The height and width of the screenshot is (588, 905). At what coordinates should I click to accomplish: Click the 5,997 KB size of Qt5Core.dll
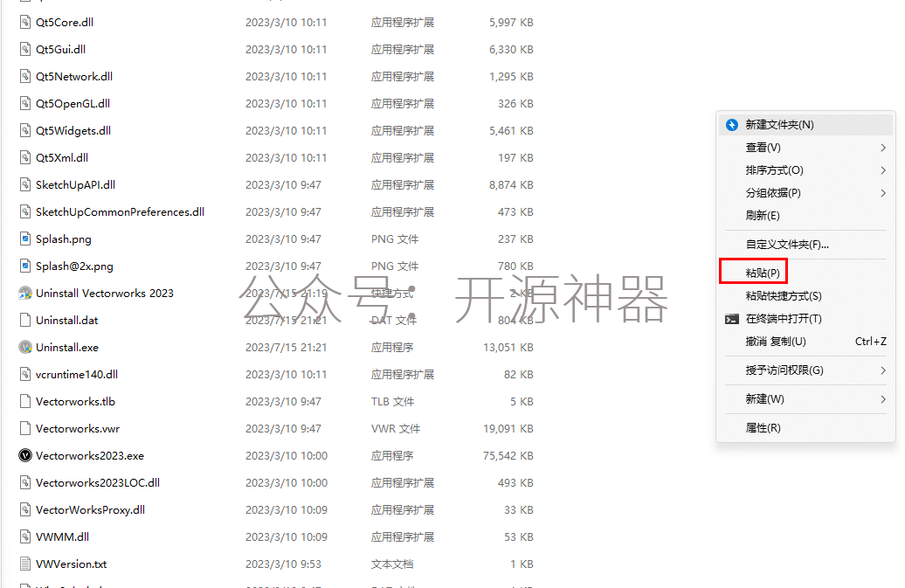click(x=511, y=23)
